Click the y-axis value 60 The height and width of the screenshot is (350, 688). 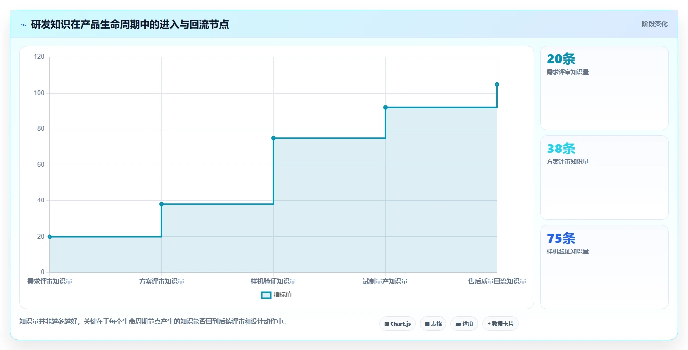(41, 165)
